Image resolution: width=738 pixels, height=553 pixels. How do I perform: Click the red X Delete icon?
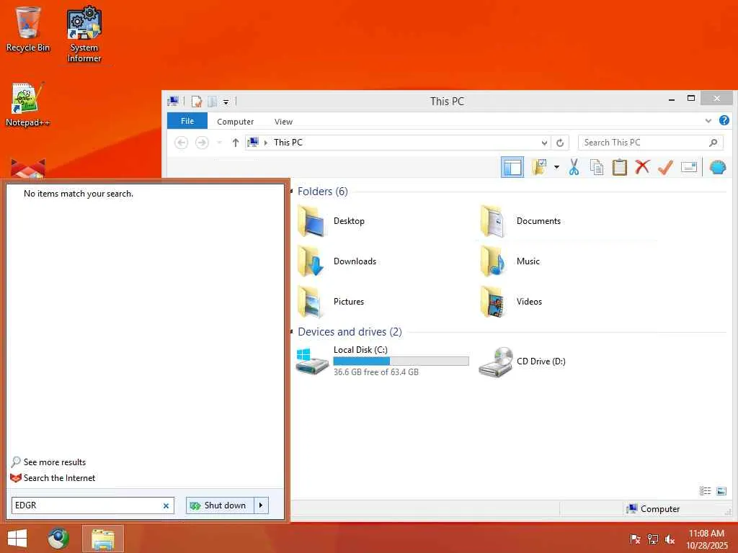click(x=642, y=167)
